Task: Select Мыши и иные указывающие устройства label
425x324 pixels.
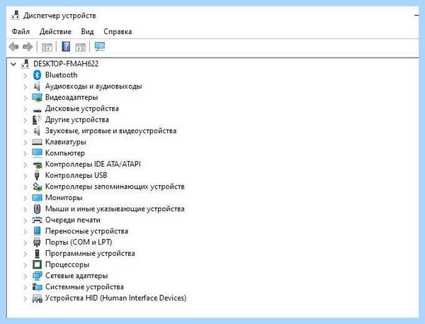Action: [x=115, y=208]
